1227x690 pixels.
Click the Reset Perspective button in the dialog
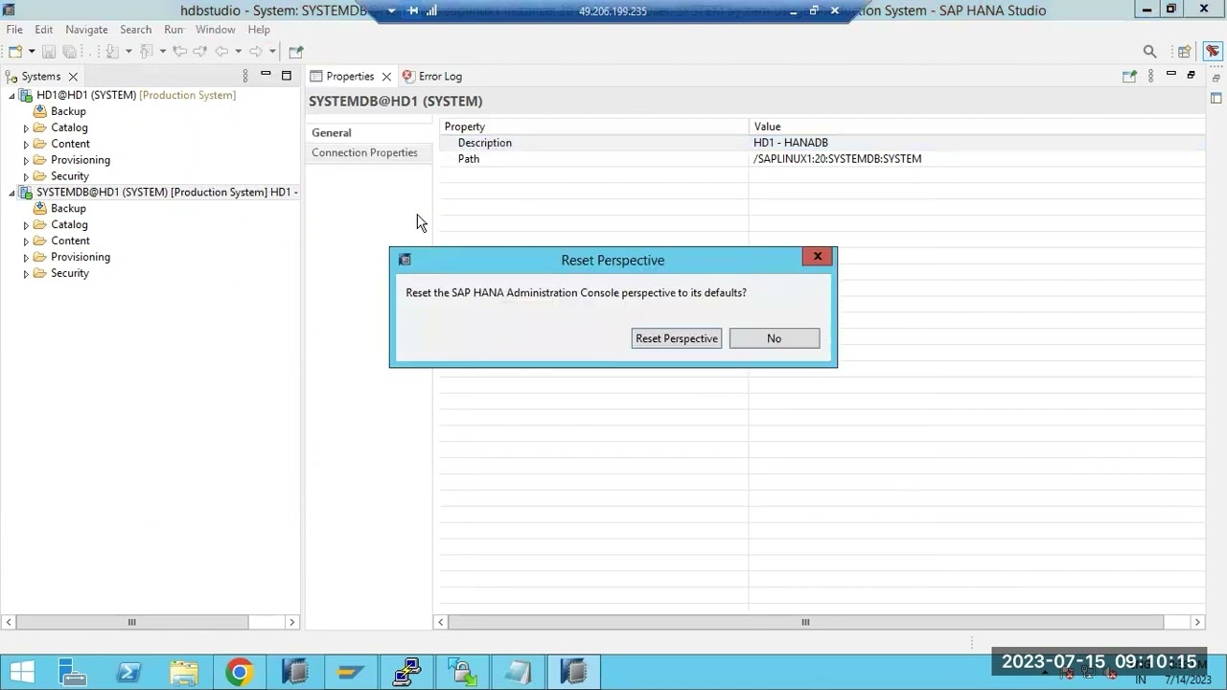click(676, 338)
